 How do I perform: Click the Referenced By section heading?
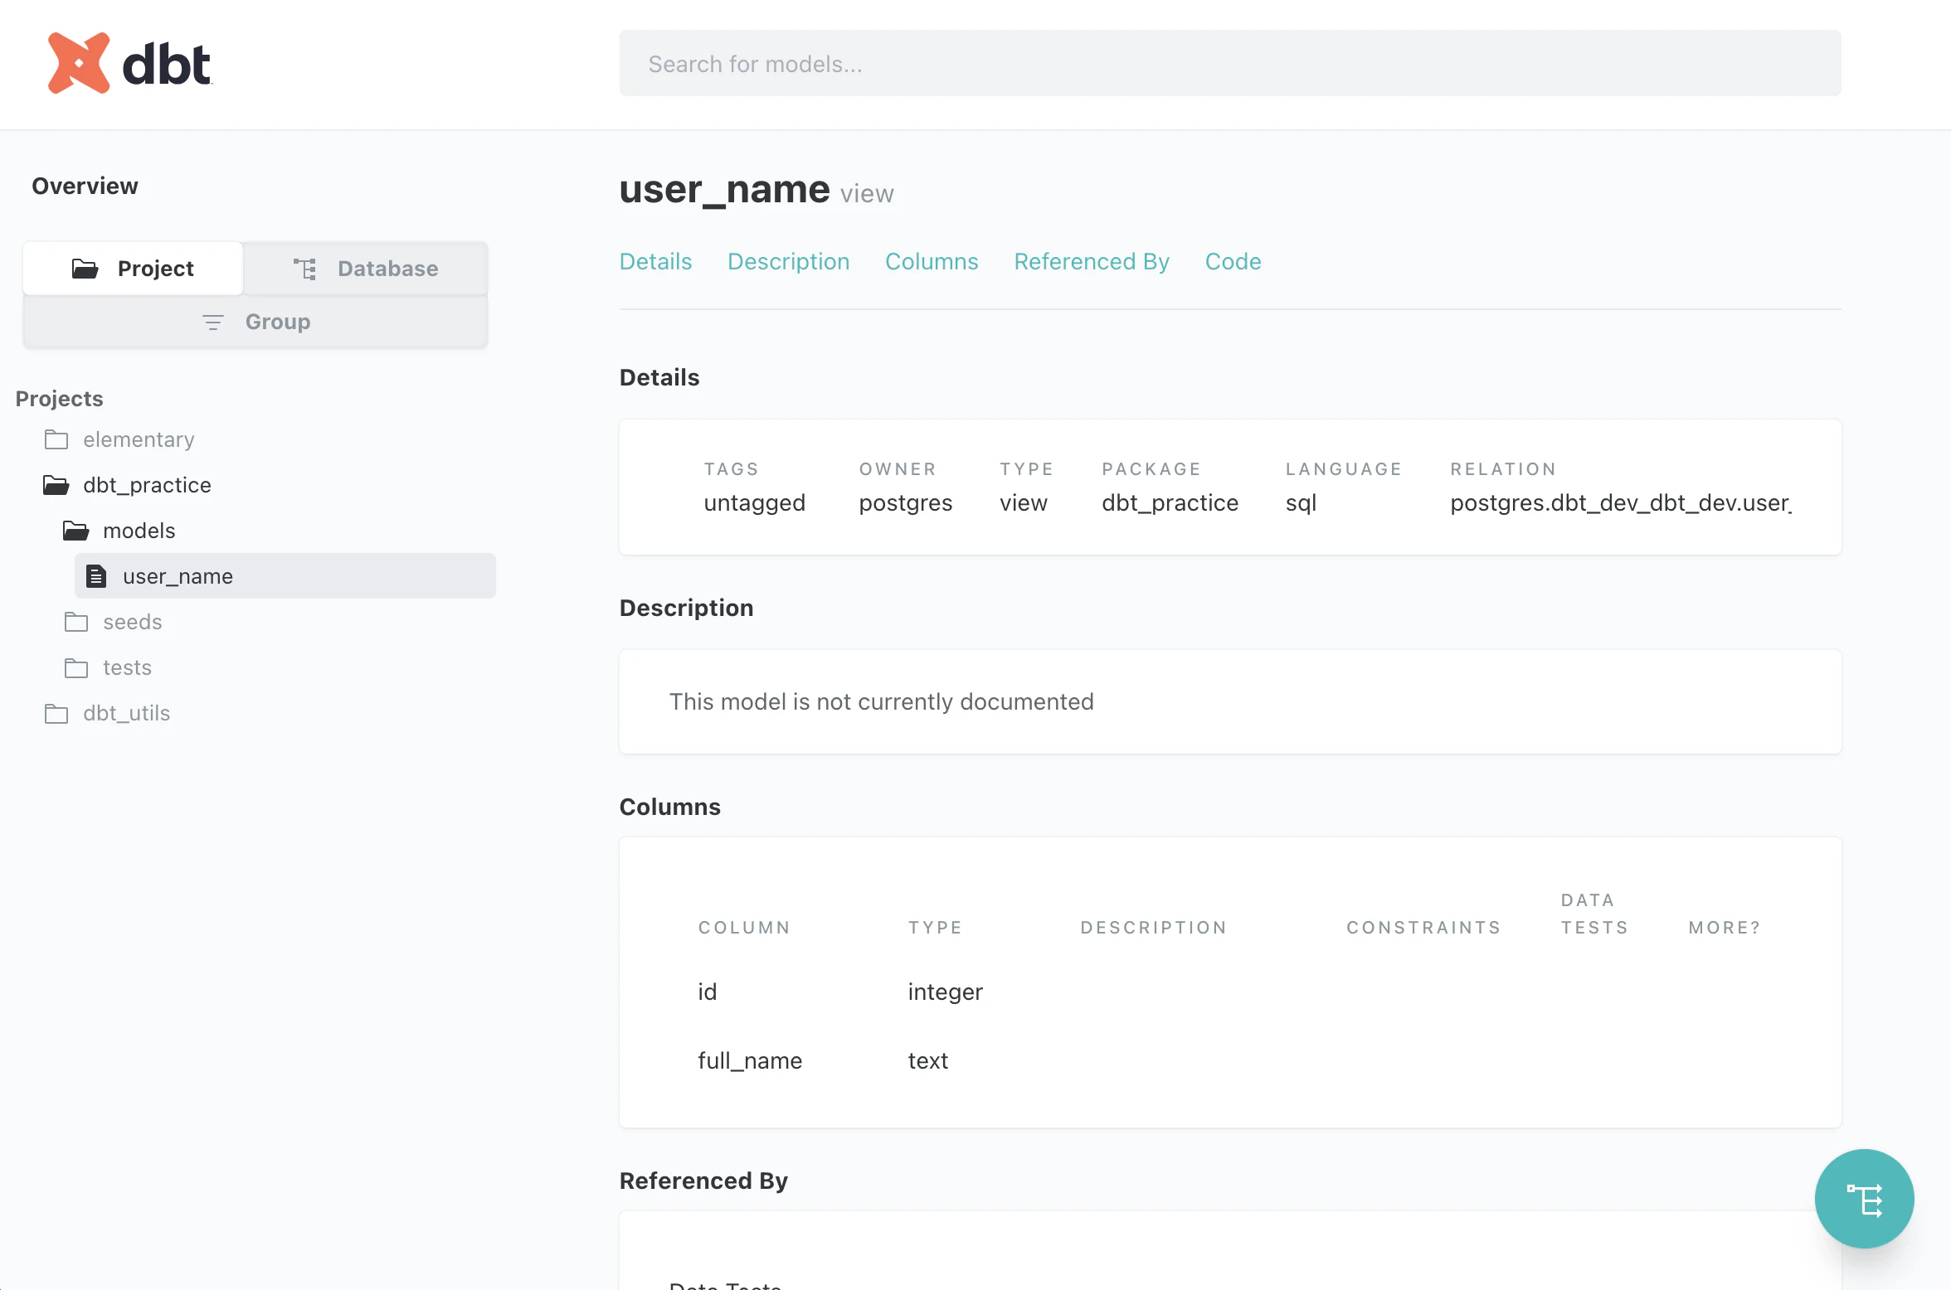[703, 1181]
